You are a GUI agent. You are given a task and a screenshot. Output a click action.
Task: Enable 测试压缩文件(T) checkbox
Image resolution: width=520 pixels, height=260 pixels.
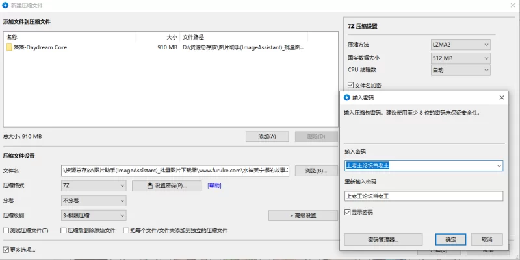[x=6, y=230]
